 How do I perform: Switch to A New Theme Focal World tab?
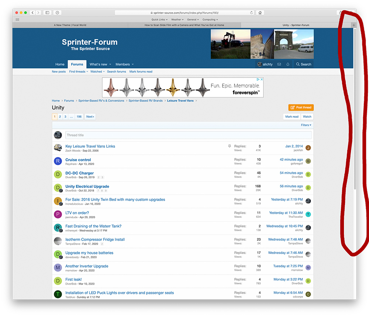[x=70, y=25]
